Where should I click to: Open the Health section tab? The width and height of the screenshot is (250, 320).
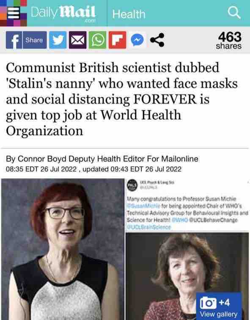(x=129, y=14)
